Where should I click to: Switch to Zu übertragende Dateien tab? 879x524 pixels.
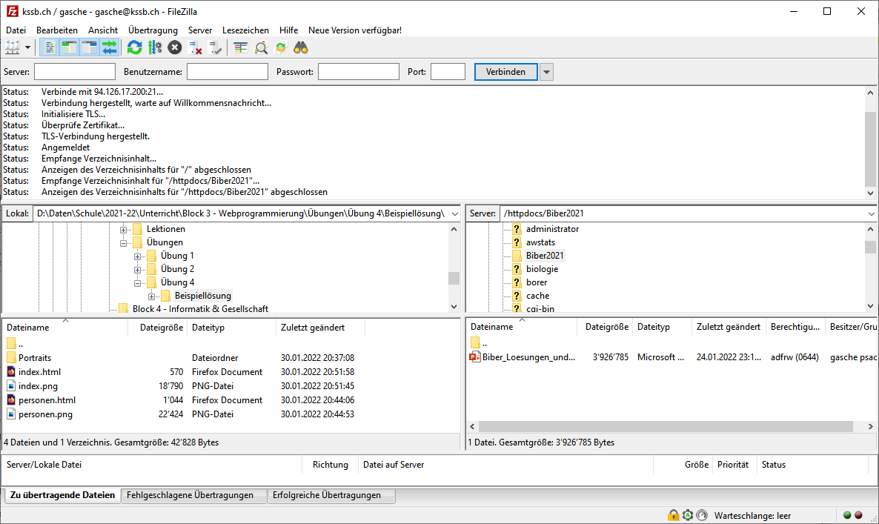(62, 495)
